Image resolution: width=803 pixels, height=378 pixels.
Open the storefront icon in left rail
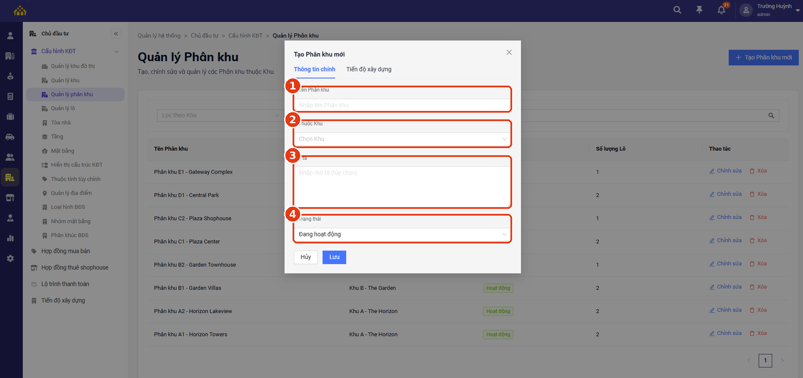[11, 197]
